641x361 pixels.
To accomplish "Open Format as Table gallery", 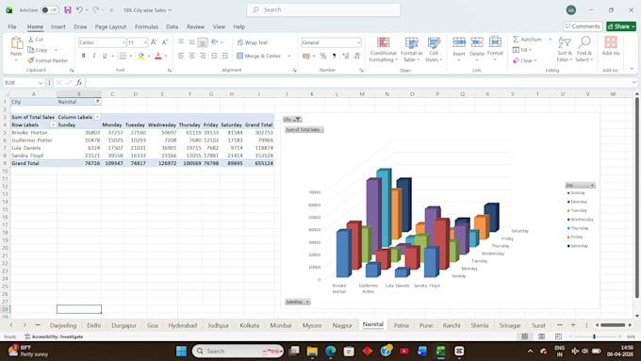I will click(411, 49).
